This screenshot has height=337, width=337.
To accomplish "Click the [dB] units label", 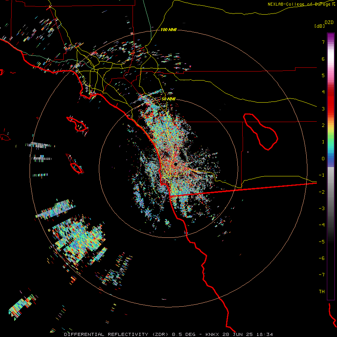I will pos(320,26).
